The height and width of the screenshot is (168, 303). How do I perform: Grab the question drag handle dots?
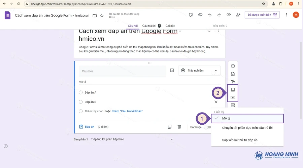coord(150,63)
